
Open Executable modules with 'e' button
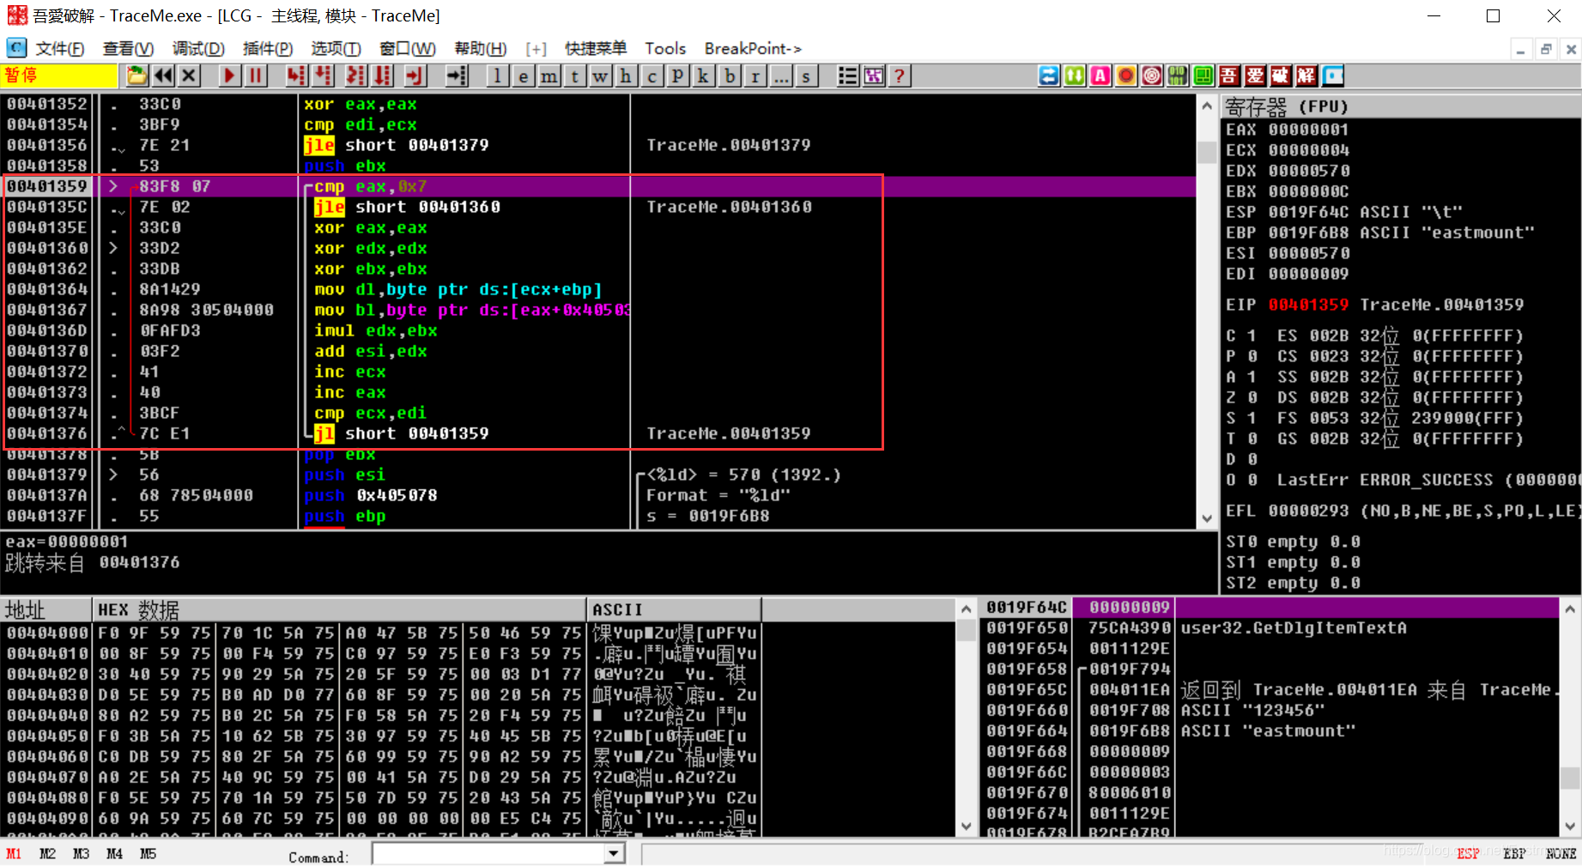523,76
